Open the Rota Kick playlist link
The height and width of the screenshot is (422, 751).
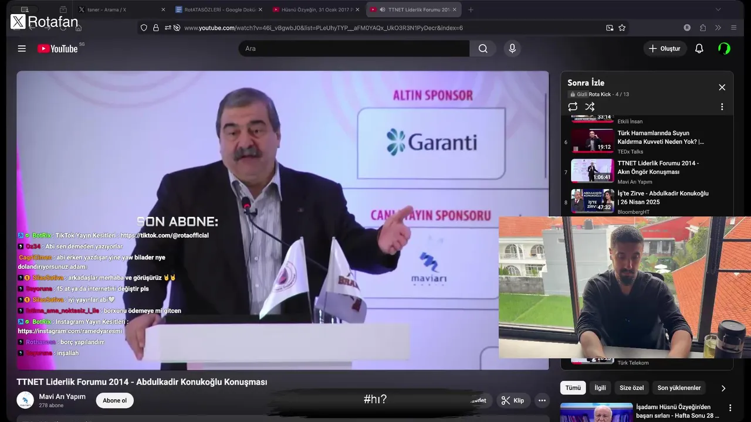[x=600, y=94]
